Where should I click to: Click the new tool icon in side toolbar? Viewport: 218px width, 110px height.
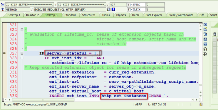205,29
